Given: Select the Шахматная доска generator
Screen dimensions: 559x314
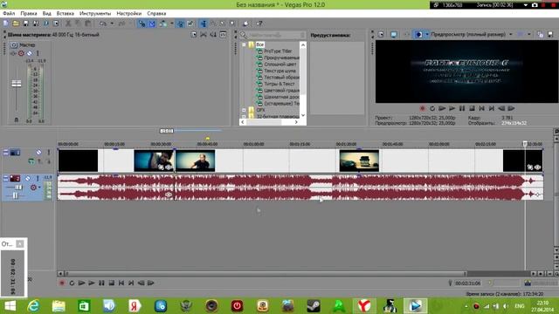Looking at the screenshot, I should click(x=281, y=97).
